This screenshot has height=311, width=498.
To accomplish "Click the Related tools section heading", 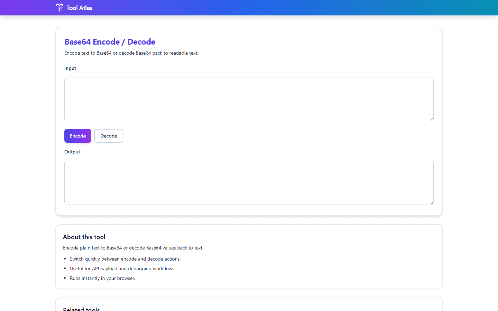I will coord(81,309).
